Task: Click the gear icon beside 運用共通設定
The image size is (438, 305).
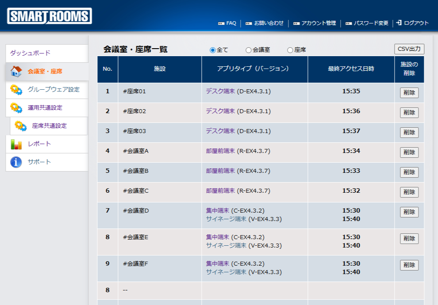Action: click(16, 107)
